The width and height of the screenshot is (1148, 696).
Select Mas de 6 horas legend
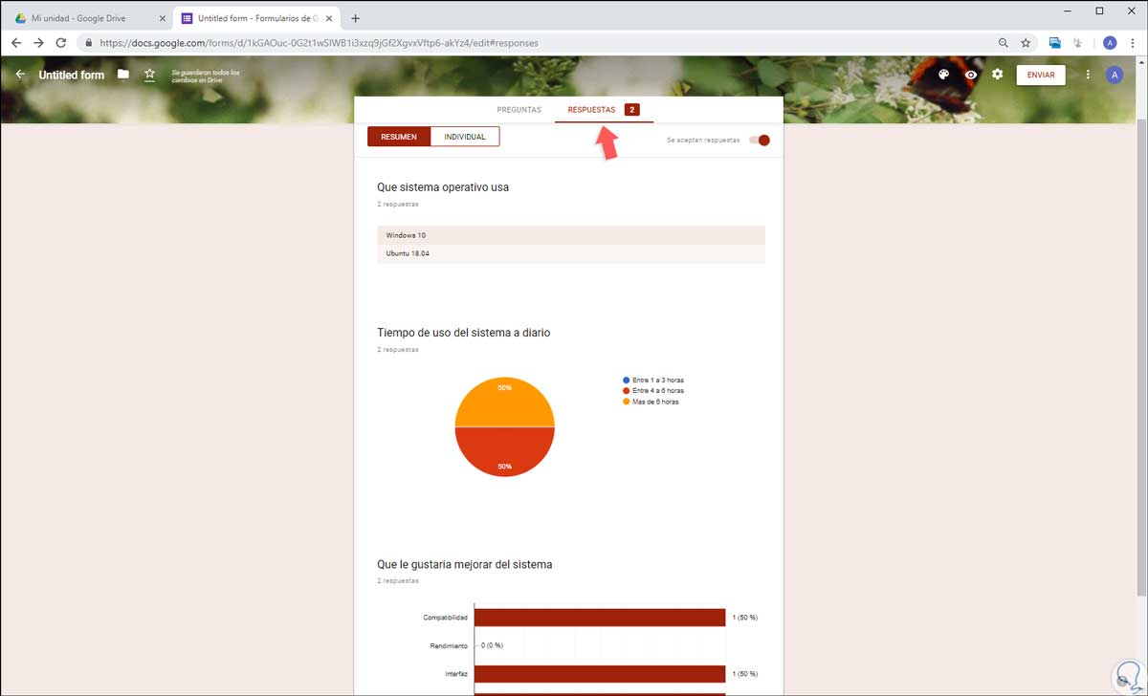tap(651, 402)
